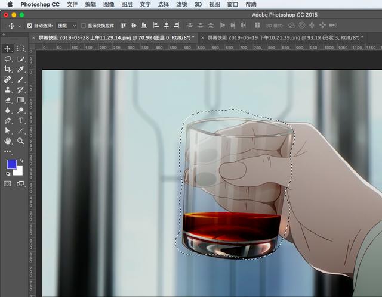Open the Apple menu
The image size is (382, 297).
pyautogui.click(x=10, y=4)
